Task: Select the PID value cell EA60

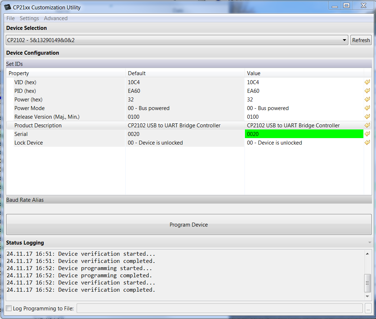Action: click(304, 91)
